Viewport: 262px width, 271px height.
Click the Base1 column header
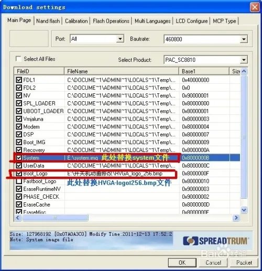(204, 71)
